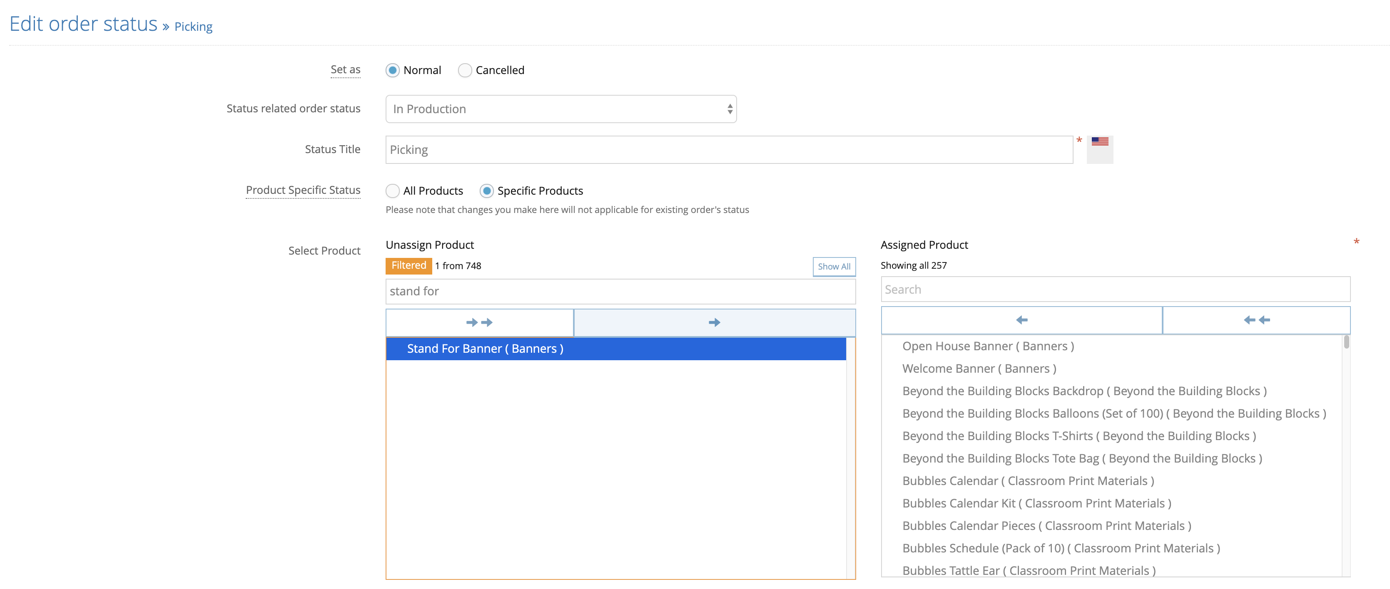Open the Status related order status dropdown

point(560,109)
